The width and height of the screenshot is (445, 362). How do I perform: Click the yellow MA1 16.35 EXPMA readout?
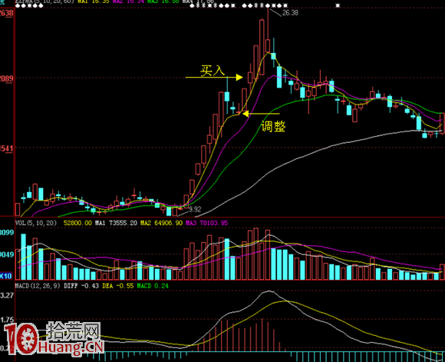point(94,2)
